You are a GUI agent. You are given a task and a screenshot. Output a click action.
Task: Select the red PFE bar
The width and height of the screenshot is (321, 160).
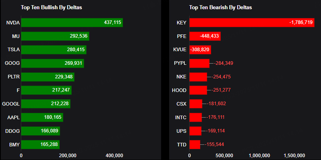[205, 36]
